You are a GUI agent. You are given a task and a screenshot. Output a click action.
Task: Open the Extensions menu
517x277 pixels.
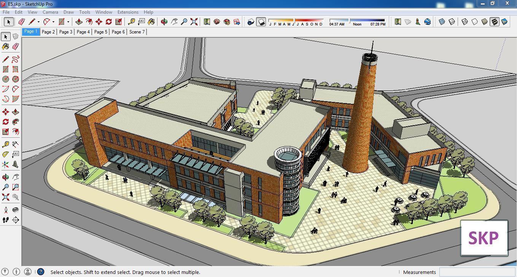128,12
